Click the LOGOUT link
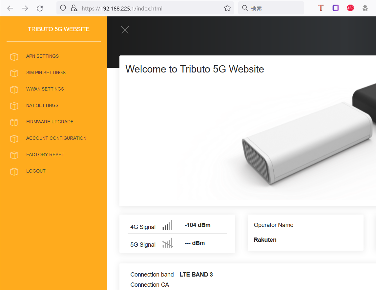376x290 pixels. [x=36, y=171]
